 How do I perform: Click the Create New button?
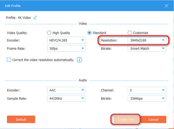[x=126, y=119]
